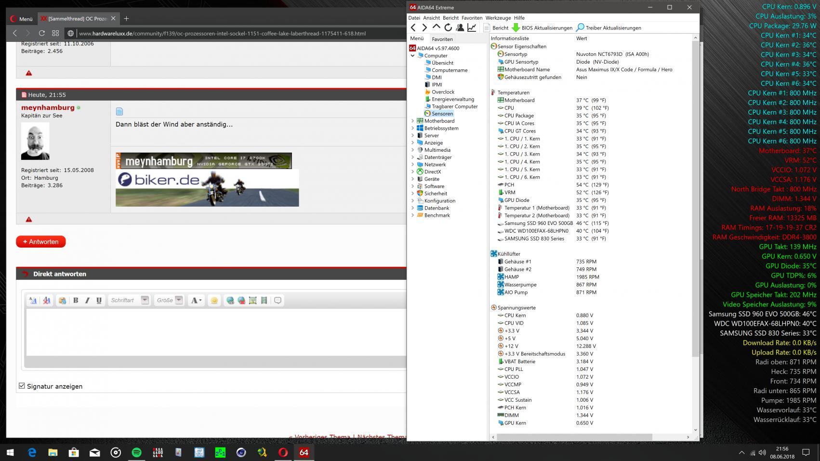Click the red Antworten button
This screenshot has height=461, width=820.
41,242
